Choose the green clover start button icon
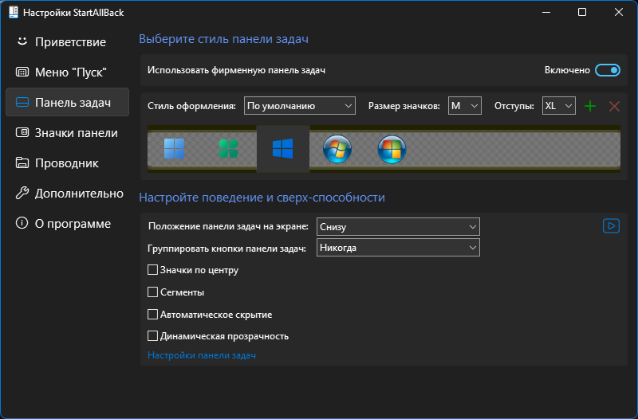The image size is (638, 419). [228, 148]
